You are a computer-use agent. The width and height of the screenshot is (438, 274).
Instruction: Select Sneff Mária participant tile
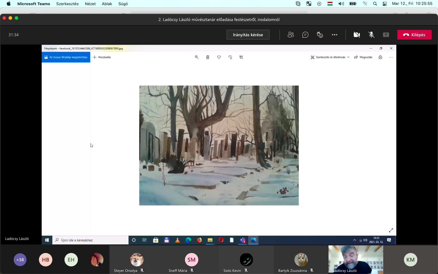click(192, 260)
